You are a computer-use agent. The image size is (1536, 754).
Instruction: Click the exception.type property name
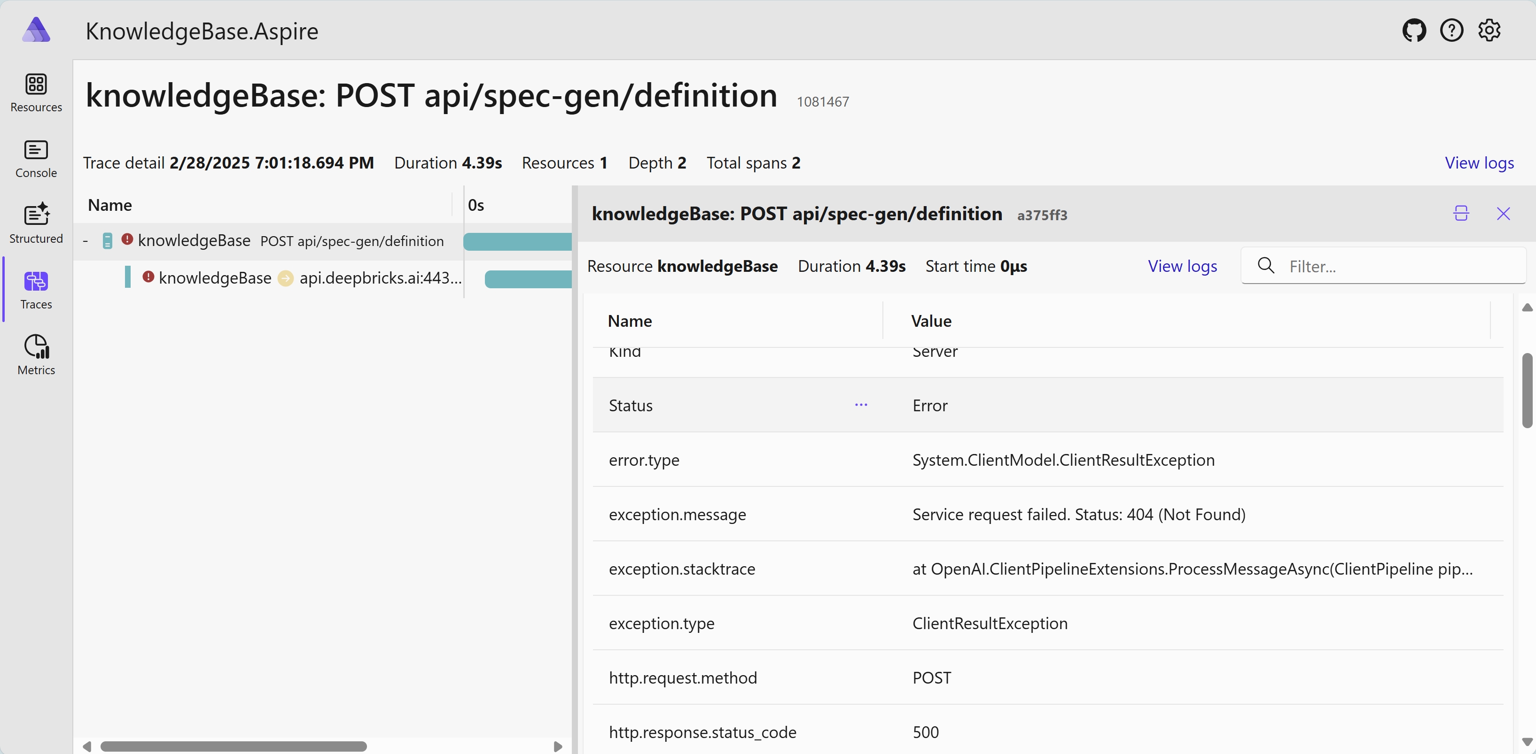pyautogui.click(x=661, y=623)
